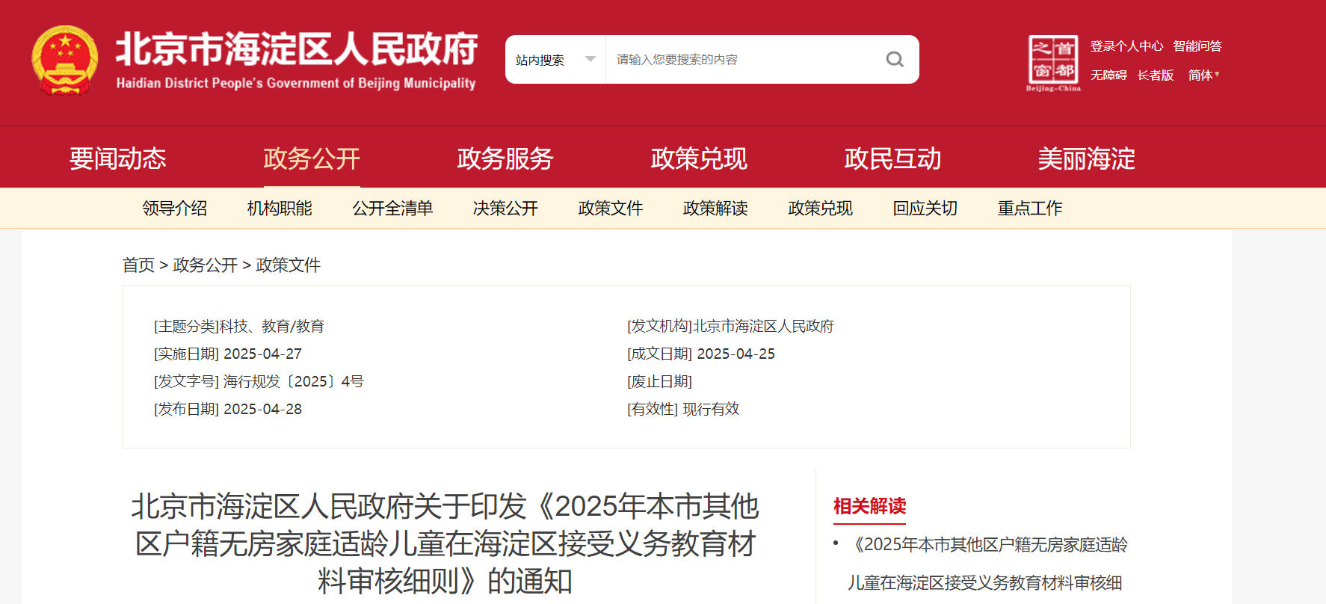This screenshot has width=1326, height=604.
Task: Click 首页 in the breadcrumb
Action: (x=138, y=265)
